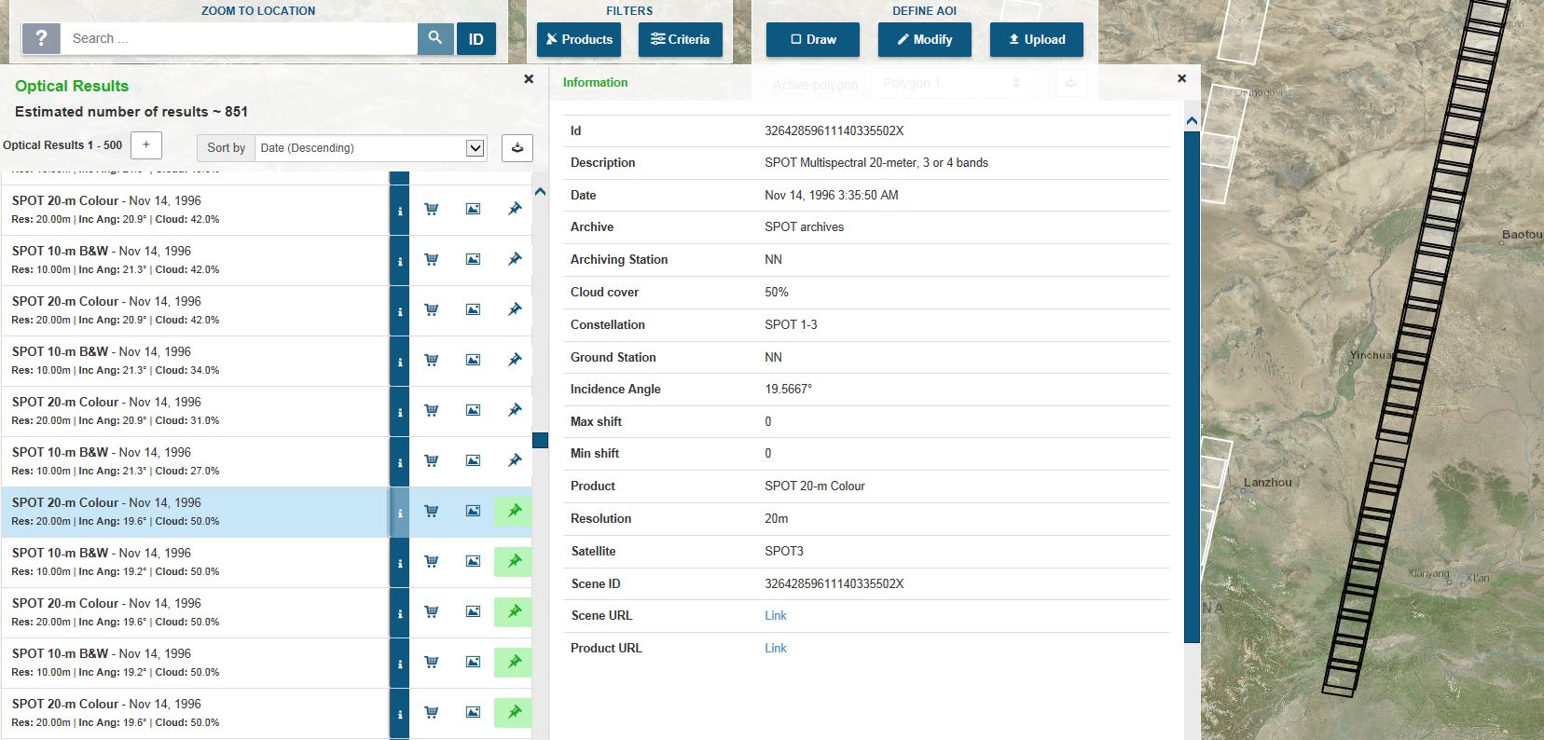This screenshot has height=740, width=1544.
Task: Click the ID search button
Action: click(x=476, y=39)
